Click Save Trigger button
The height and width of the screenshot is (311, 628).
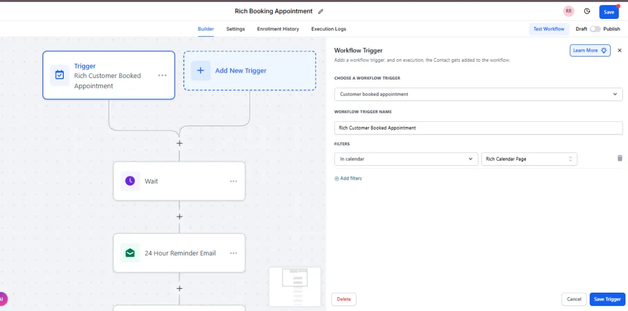[607, 299]
